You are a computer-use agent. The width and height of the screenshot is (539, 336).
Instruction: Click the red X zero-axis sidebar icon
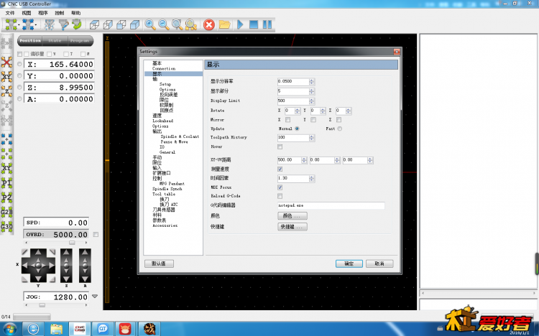click(6, 62)
